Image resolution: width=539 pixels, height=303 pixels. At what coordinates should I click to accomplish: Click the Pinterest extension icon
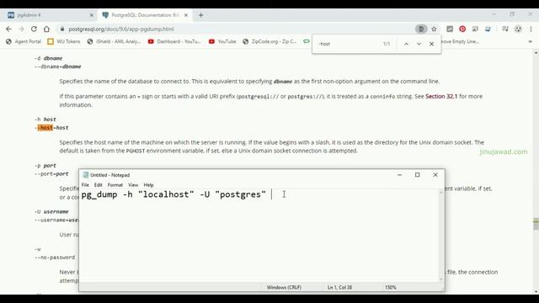click(x=462, y=29)
